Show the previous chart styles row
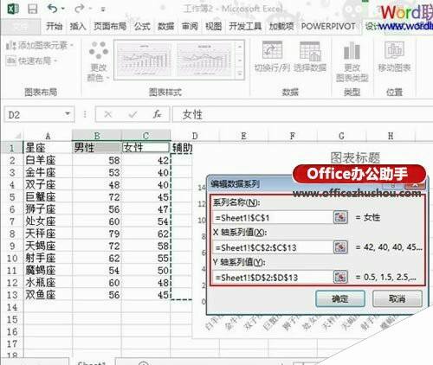 (240, 46)
